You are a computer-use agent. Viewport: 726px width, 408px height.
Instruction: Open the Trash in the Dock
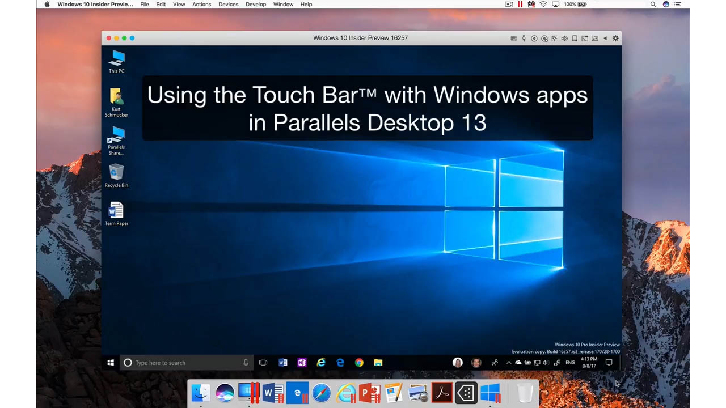[525, 393]
